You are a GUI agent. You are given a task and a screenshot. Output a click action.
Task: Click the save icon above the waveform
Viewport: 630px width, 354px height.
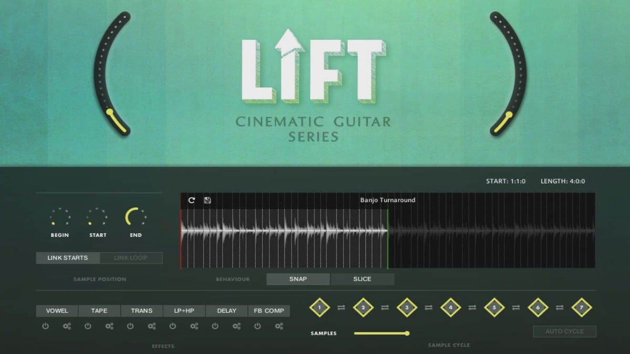207,200
